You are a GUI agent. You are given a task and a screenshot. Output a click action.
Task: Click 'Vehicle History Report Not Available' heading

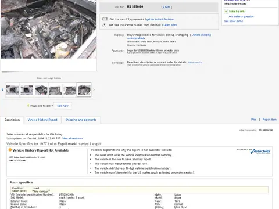(41, 150)
